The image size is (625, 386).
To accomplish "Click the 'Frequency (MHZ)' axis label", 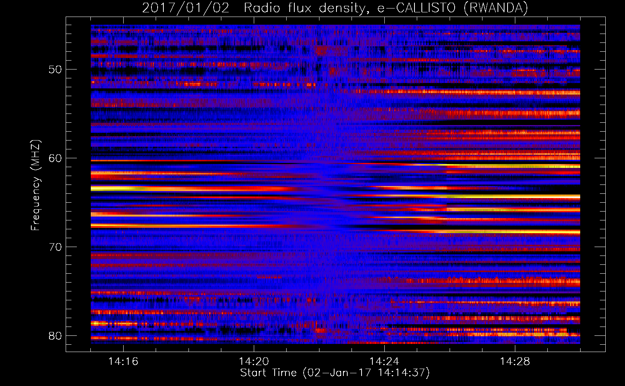I will coord(35,185).
